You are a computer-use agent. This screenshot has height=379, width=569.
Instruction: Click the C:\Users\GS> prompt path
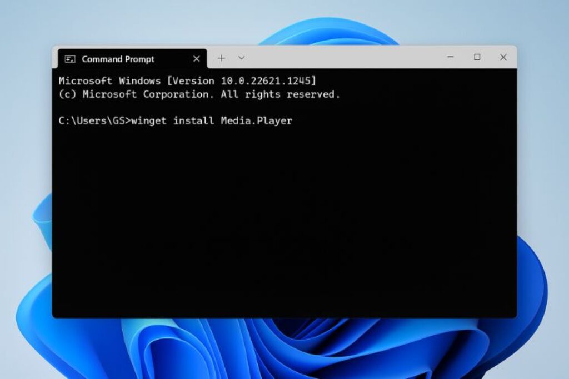tap(94, 120)
